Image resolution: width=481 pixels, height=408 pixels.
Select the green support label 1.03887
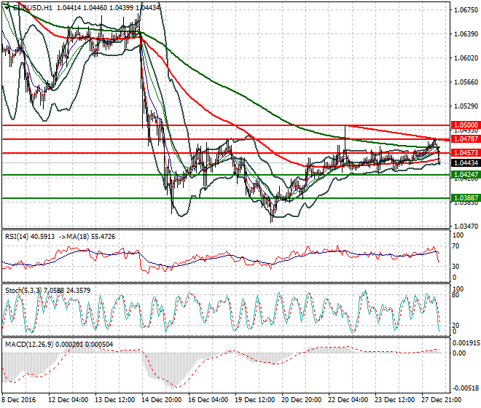tap(466, 198)
